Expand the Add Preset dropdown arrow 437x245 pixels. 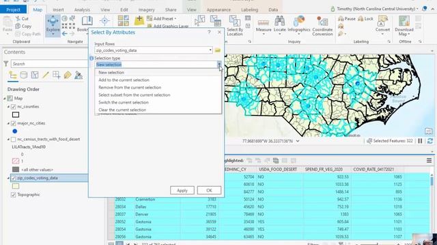[175, 18]
